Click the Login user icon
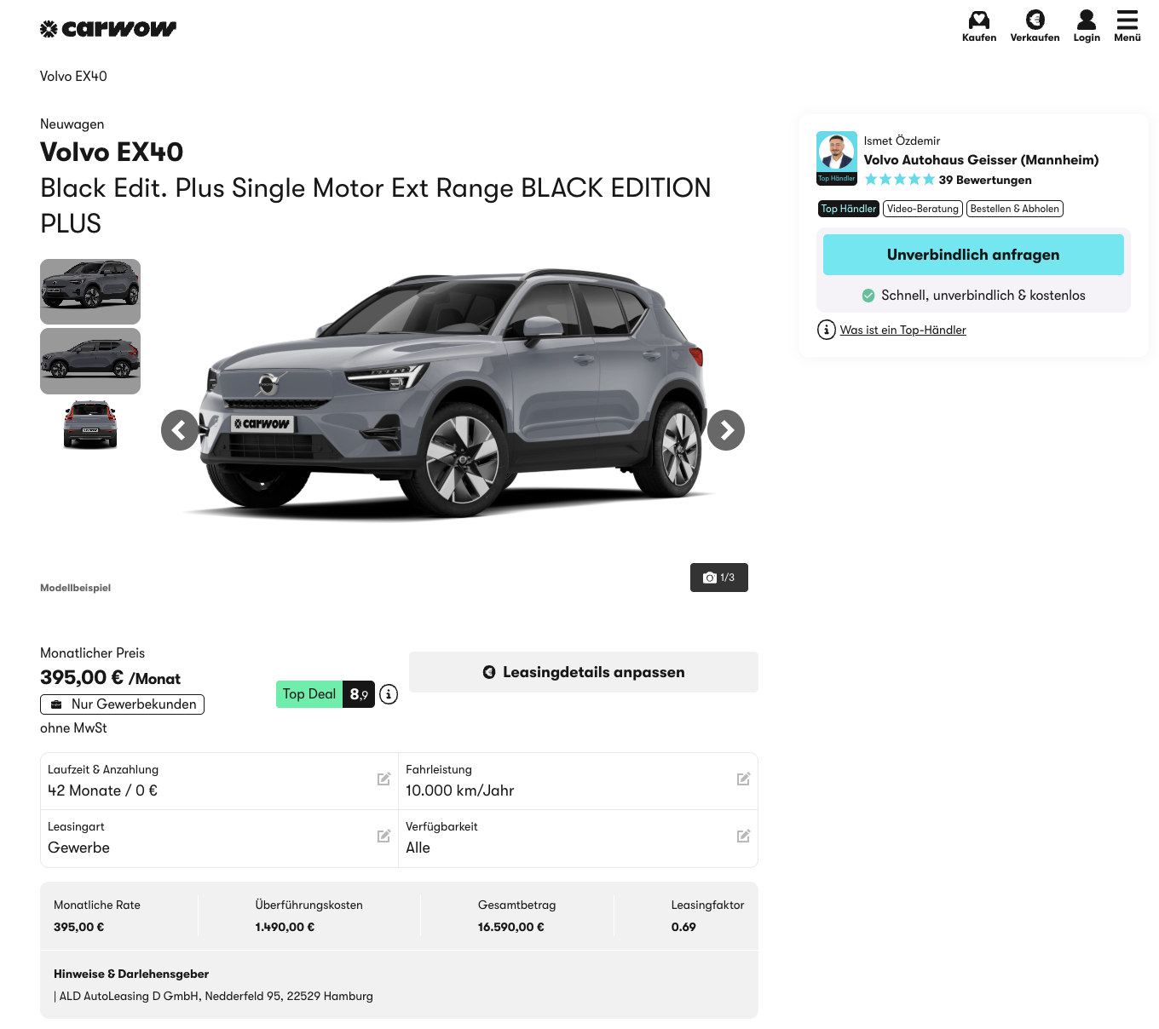 1086,20
